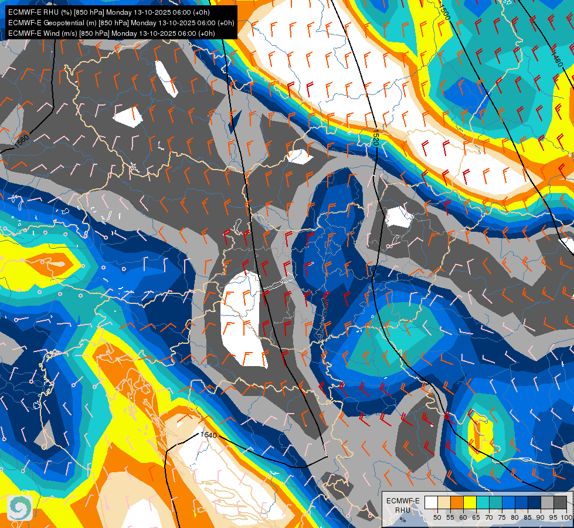Click the ECMWF-E Geopotential (m) title line
574x528 pixels.
tap(121, 23)
